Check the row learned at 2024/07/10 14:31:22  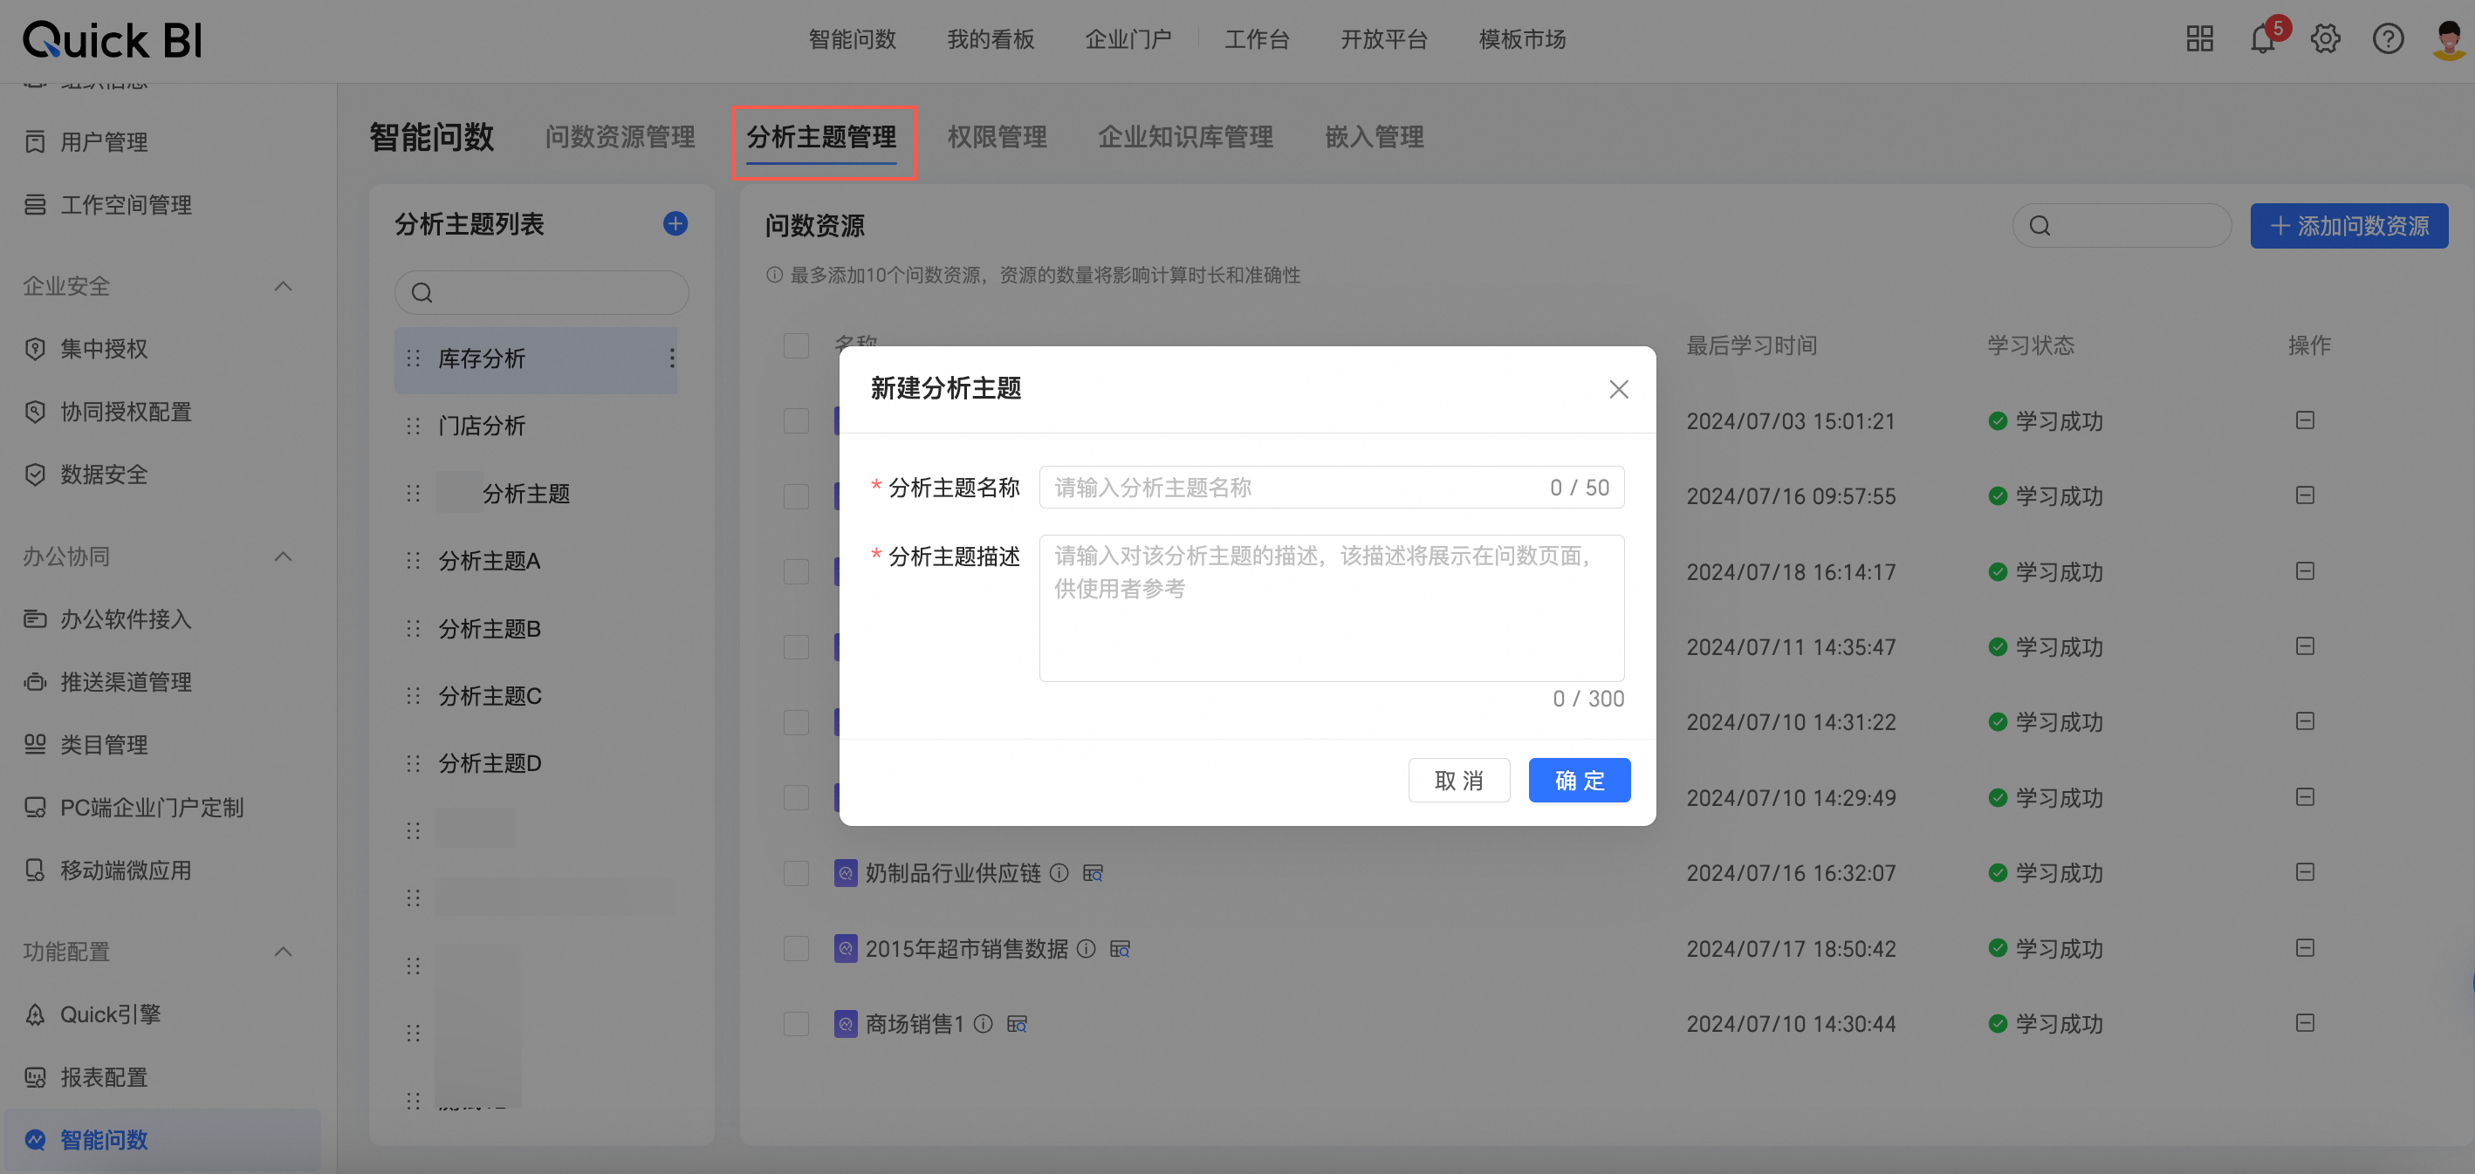pos(796,722)
